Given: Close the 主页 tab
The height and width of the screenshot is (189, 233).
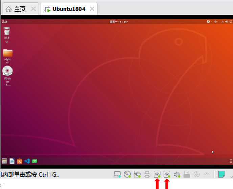Looking at the screenshot, I should (33, 9).
